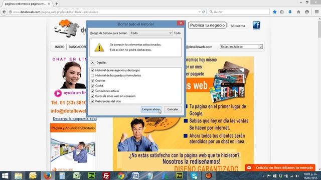321x180 pixels.
Task: Uncheck the Caché checkbox
Action: 92,85
